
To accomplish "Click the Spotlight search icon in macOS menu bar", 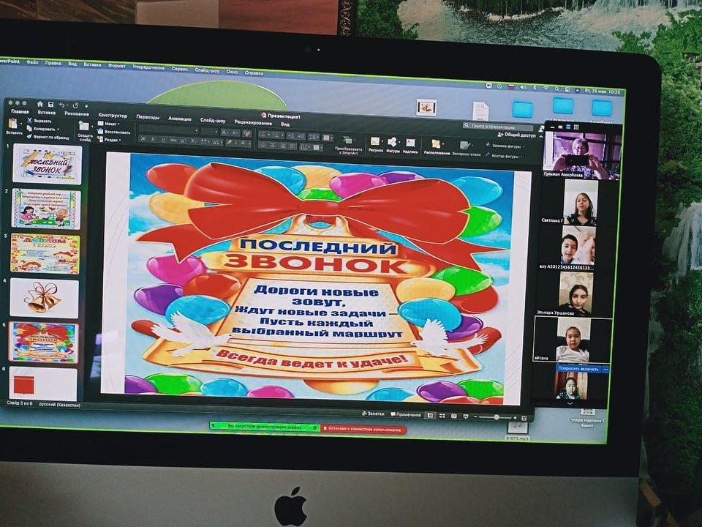I will (x=556, y=89).
